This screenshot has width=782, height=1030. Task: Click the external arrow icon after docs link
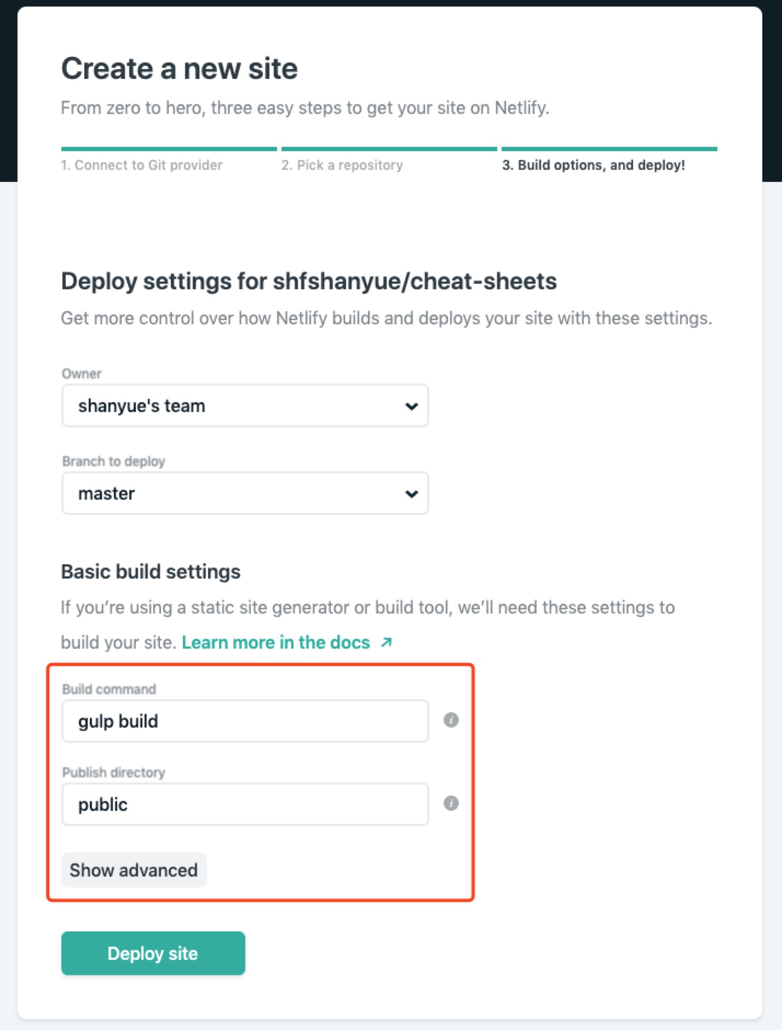coord(387,642)
